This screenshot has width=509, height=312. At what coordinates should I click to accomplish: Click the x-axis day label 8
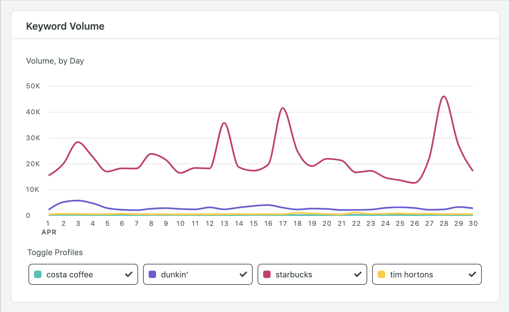tap(151, 223)
